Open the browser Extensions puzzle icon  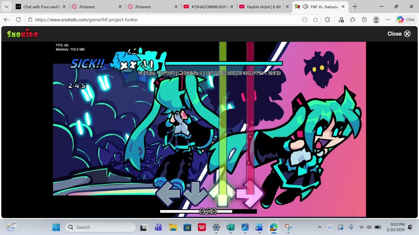point(327,20)
